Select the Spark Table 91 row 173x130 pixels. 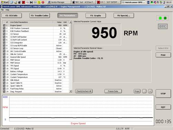[x=36, y=83]
